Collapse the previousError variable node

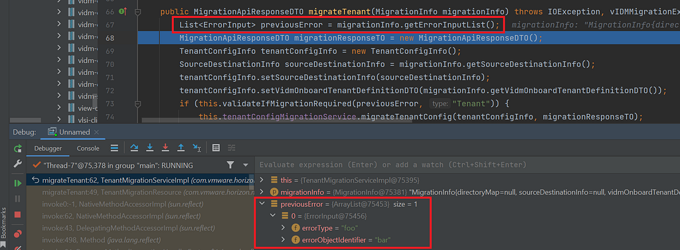pyautogui.click(x=262, y=204)
